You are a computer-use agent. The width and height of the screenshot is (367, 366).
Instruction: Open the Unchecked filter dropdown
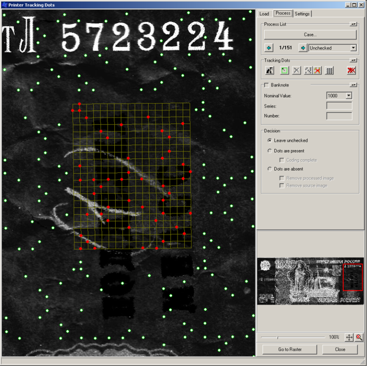353,48
